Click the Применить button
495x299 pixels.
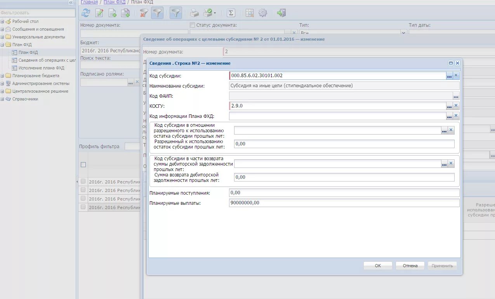(442, 266)
